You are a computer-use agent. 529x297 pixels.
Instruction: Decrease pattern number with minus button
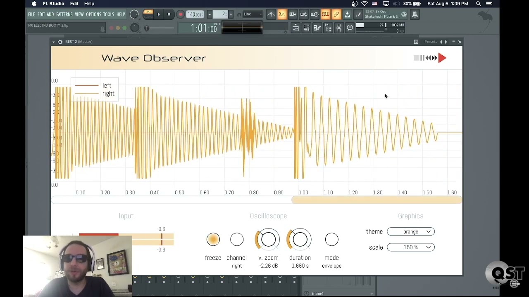[x=210, y=14]
